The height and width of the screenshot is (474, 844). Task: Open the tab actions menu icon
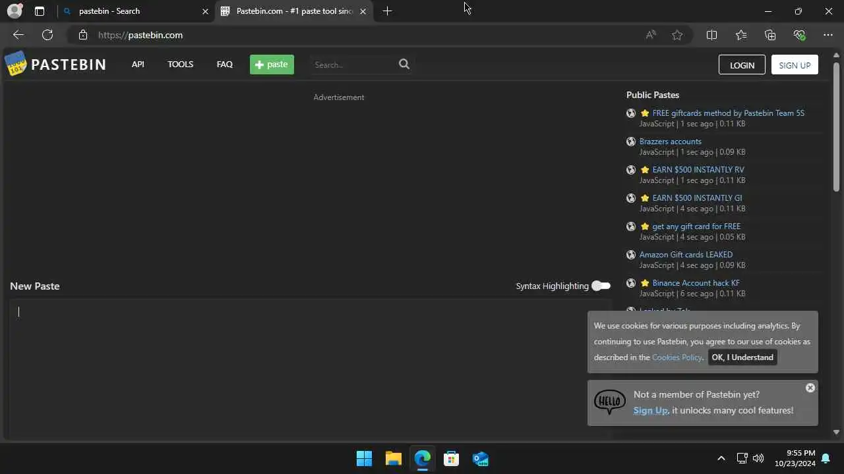click(x=40, y=11)
